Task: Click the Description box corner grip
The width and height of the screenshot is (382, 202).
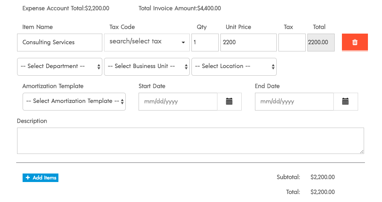Action: [362, 152]
